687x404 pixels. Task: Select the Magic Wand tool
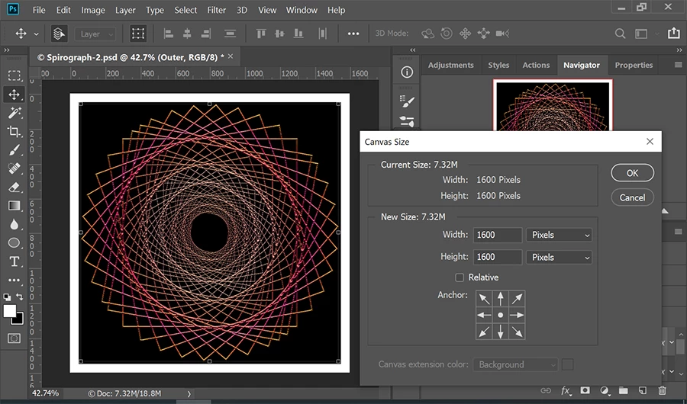pos(14,113)
